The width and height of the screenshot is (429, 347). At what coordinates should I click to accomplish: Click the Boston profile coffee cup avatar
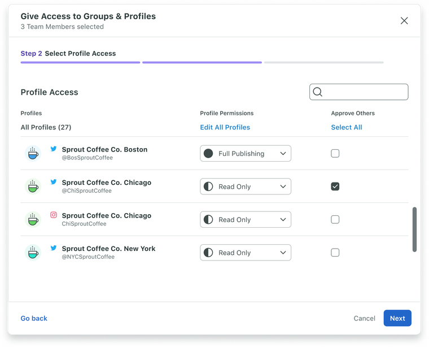pos(33,153)
